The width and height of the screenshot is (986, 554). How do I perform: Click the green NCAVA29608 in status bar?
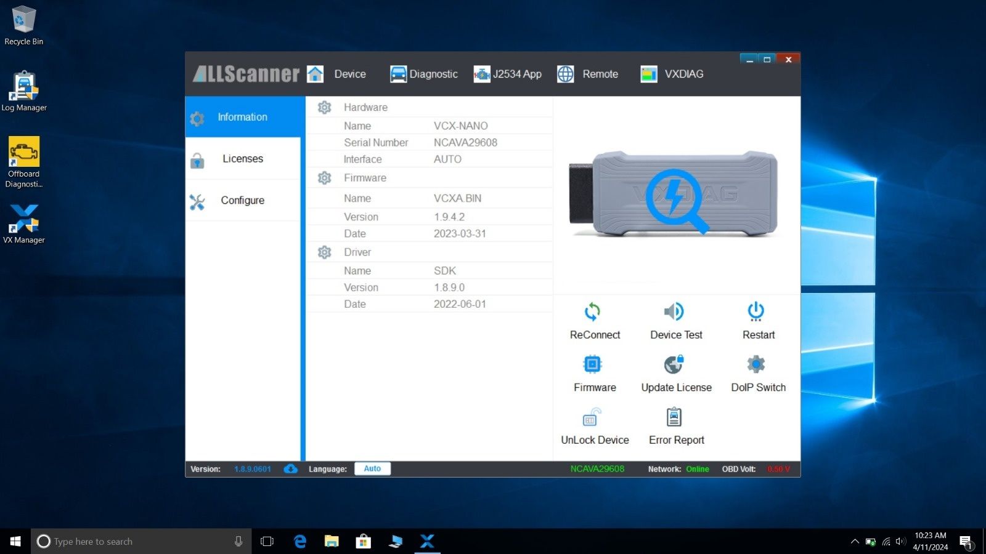pos(597,469)
